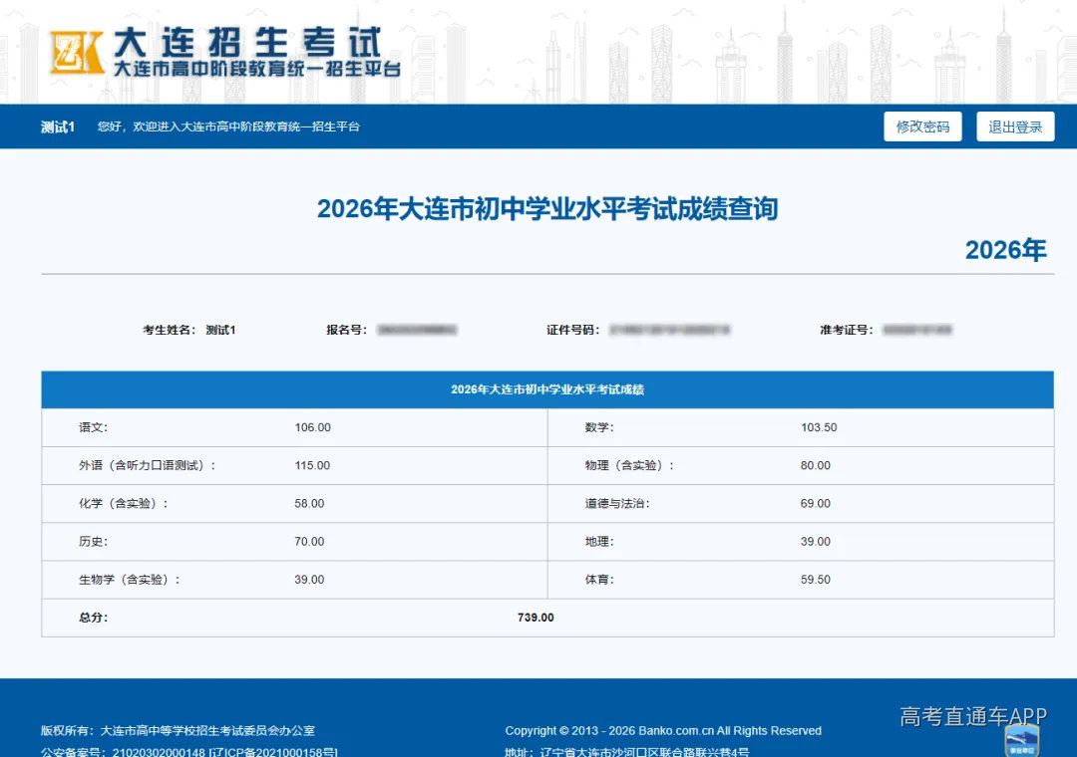Screen dimensions: 1077x757
Task: Click the 生物学（含实验）label
Action: point(129,580)
